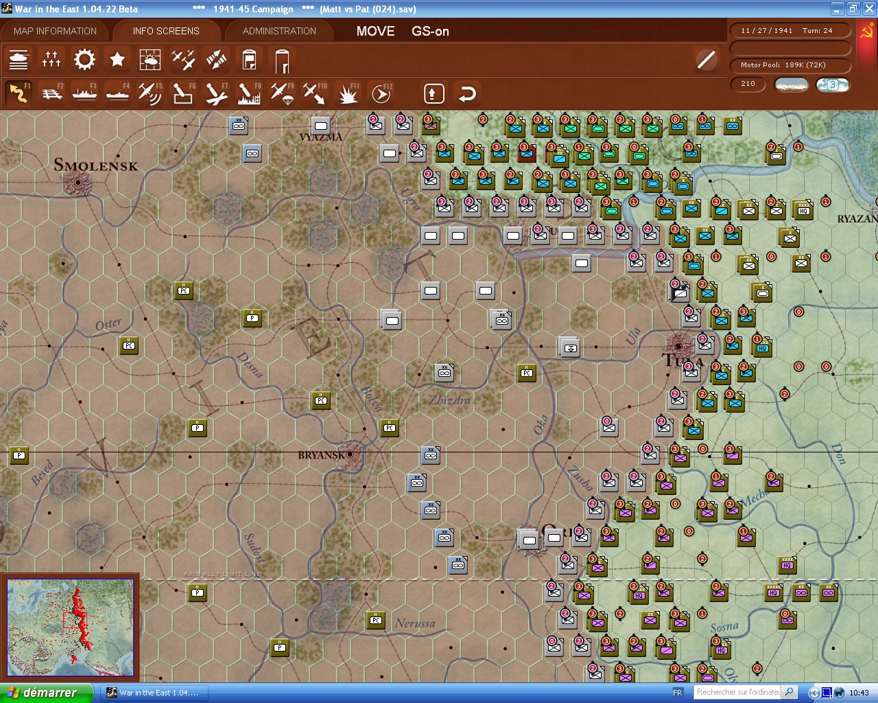The height and width of the screenshot is (703, 878).
Task: Open the order of battle tank icon
Action: tap(19, 60)
